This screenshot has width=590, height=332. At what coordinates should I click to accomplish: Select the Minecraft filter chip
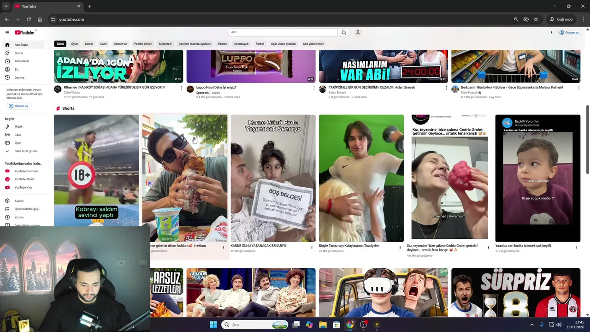click(165, 44)
